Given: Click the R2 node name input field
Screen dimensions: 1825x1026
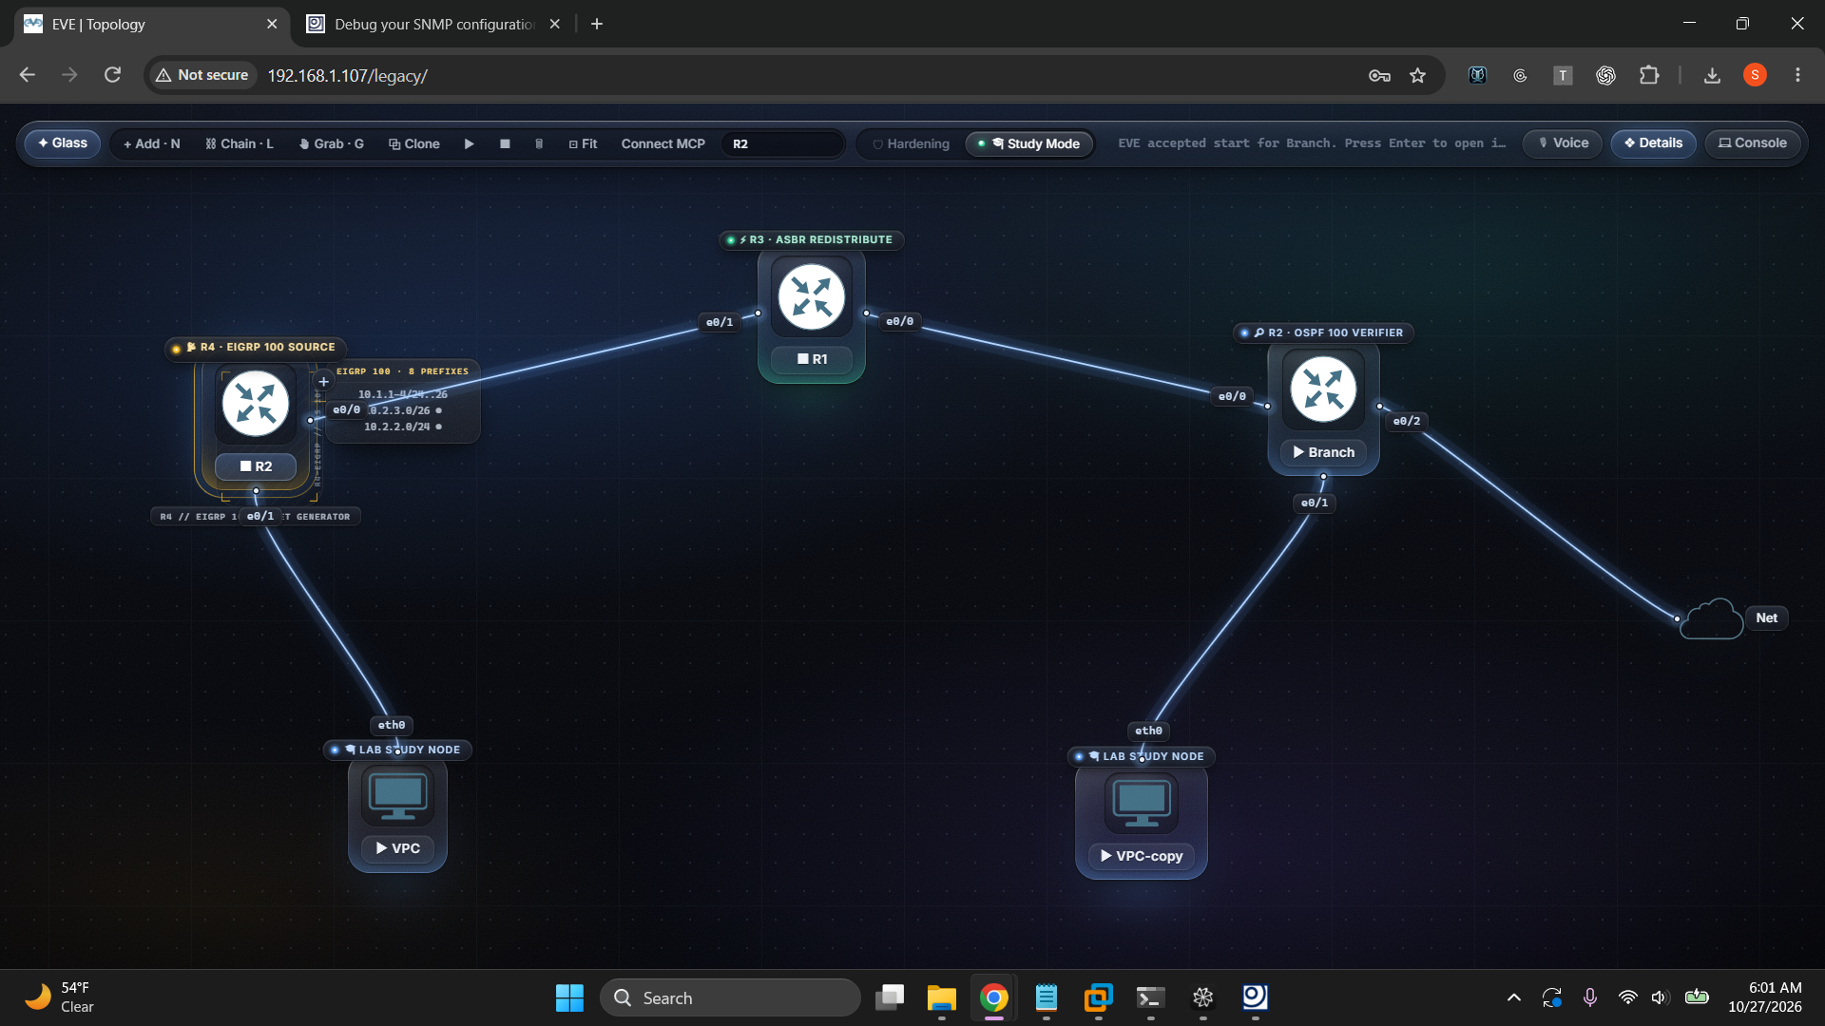Looking at the screenshot, I should click(x=781, y=143).
